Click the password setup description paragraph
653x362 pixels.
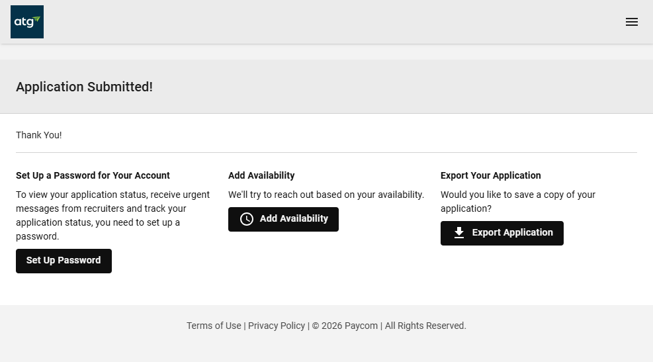112,215
